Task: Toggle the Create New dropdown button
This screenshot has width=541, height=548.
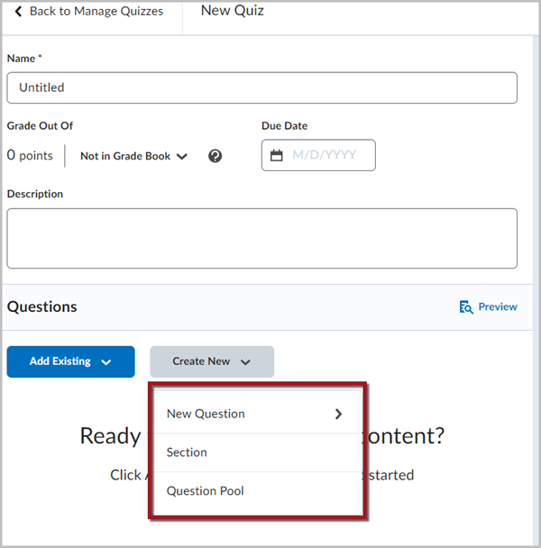Action: (x=212, y=361)
